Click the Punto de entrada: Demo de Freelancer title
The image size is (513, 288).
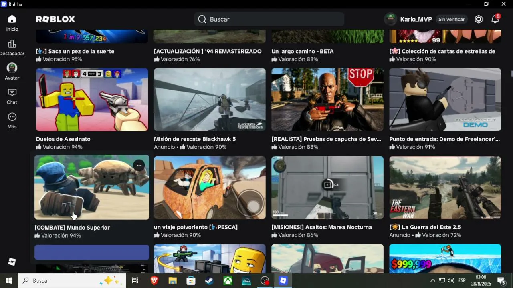[444, 139]
